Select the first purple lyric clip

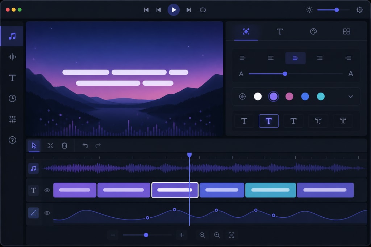coord(75,190)
